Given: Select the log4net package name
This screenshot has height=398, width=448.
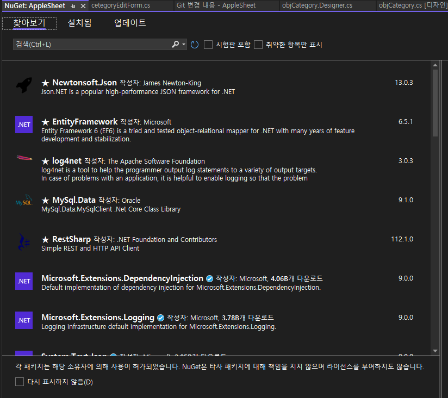Looking at the screenshot, I should click(67, 161).
